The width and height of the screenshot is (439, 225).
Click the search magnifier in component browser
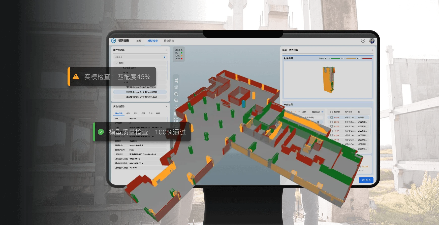[x=165, y=57]
